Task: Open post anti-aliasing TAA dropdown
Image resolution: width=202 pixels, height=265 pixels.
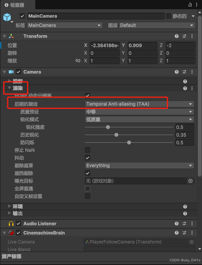Action: tap(139, 104)
